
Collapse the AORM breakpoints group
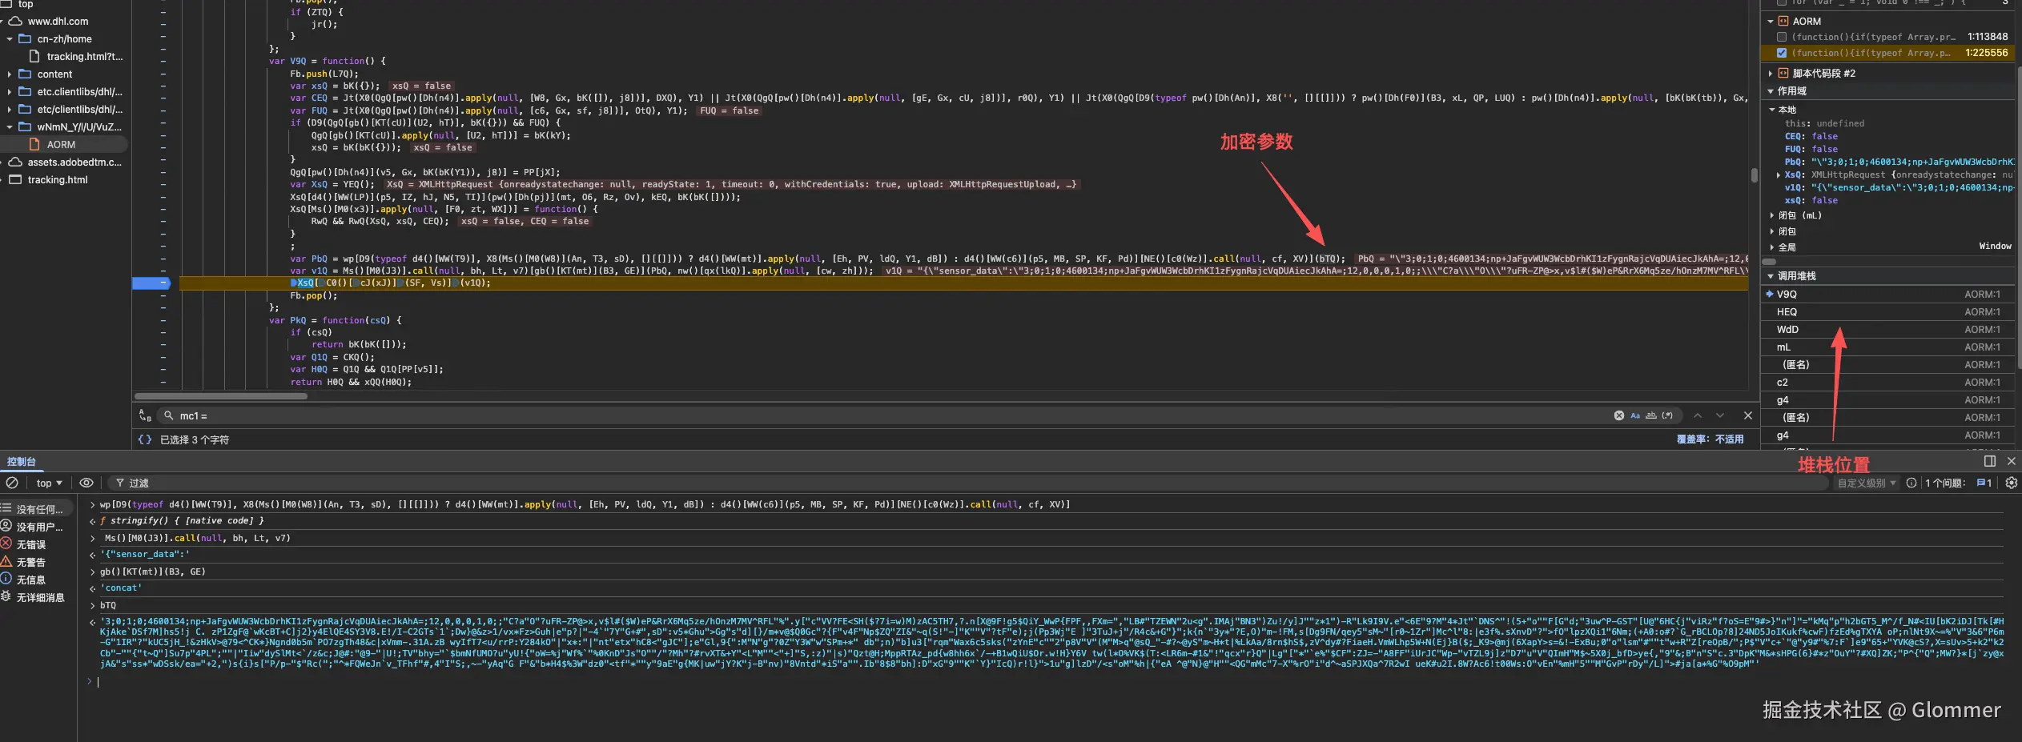(1771, 21)
